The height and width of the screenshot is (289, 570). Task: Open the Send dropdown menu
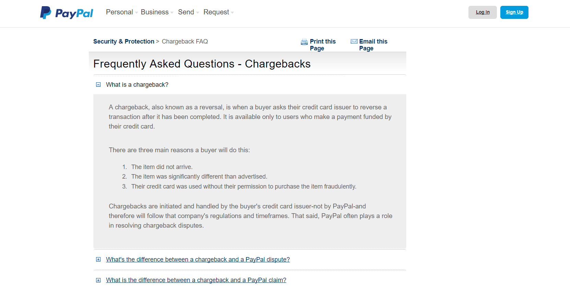point(186,12)
